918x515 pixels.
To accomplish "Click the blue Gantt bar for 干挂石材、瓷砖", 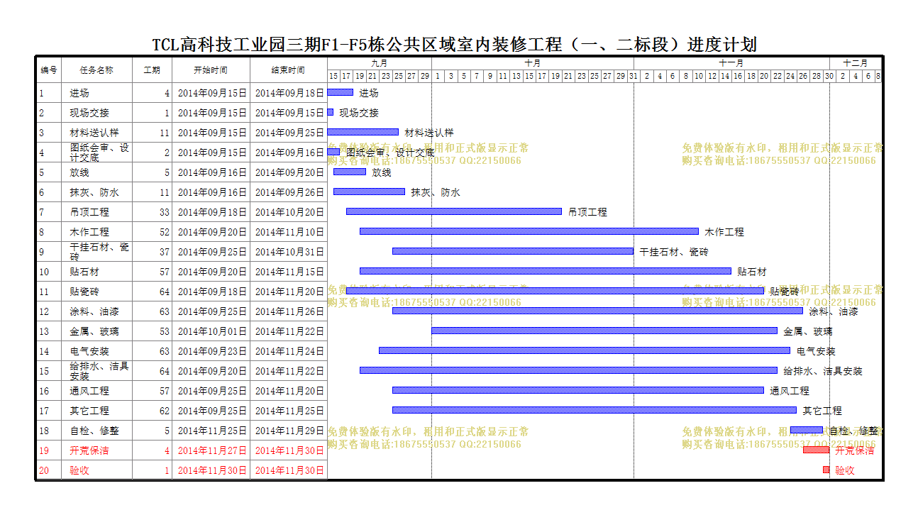I will pyautogui.click(x=513, y=251).
